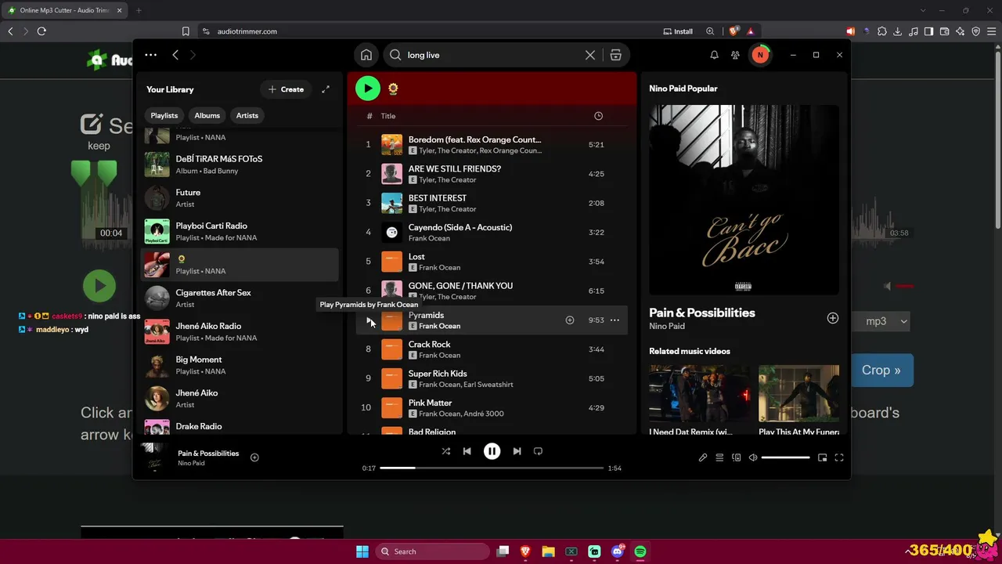Adjust Spotify volume slider

tap(785, 457)
